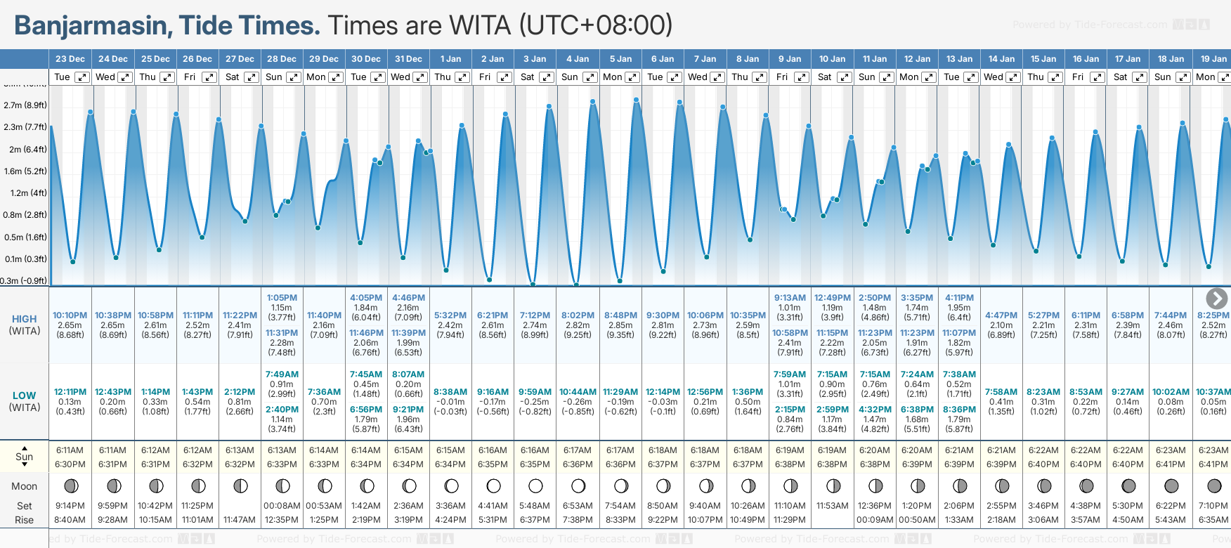The image size is (1231, 548).
Task: Click the 5 Jan high tide peak marker
Action: (636, 100)
